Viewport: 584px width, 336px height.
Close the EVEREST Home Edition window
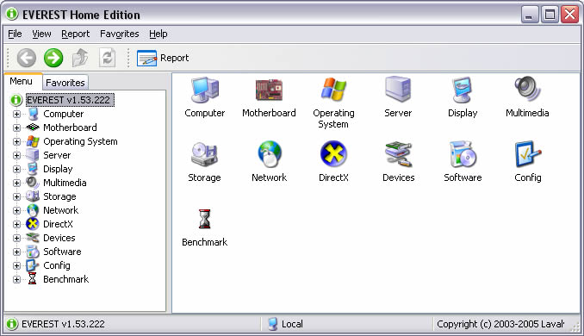[570, 15]
